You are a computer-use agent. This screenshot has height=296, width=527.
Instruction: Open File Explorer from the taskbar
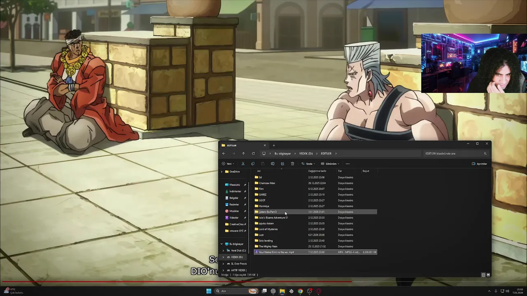(x=282, y=291)
